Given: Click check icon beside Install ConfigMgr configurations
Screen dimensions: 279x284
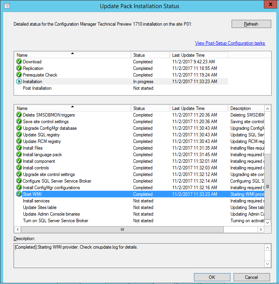Looking at the screenshot, I should pyautogui.click(x=19, y=188).
